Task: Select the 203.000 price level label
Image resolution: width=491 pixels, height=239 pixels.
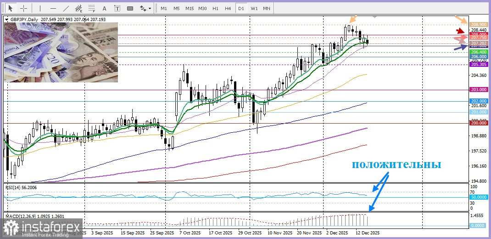Action: point(478,90)
